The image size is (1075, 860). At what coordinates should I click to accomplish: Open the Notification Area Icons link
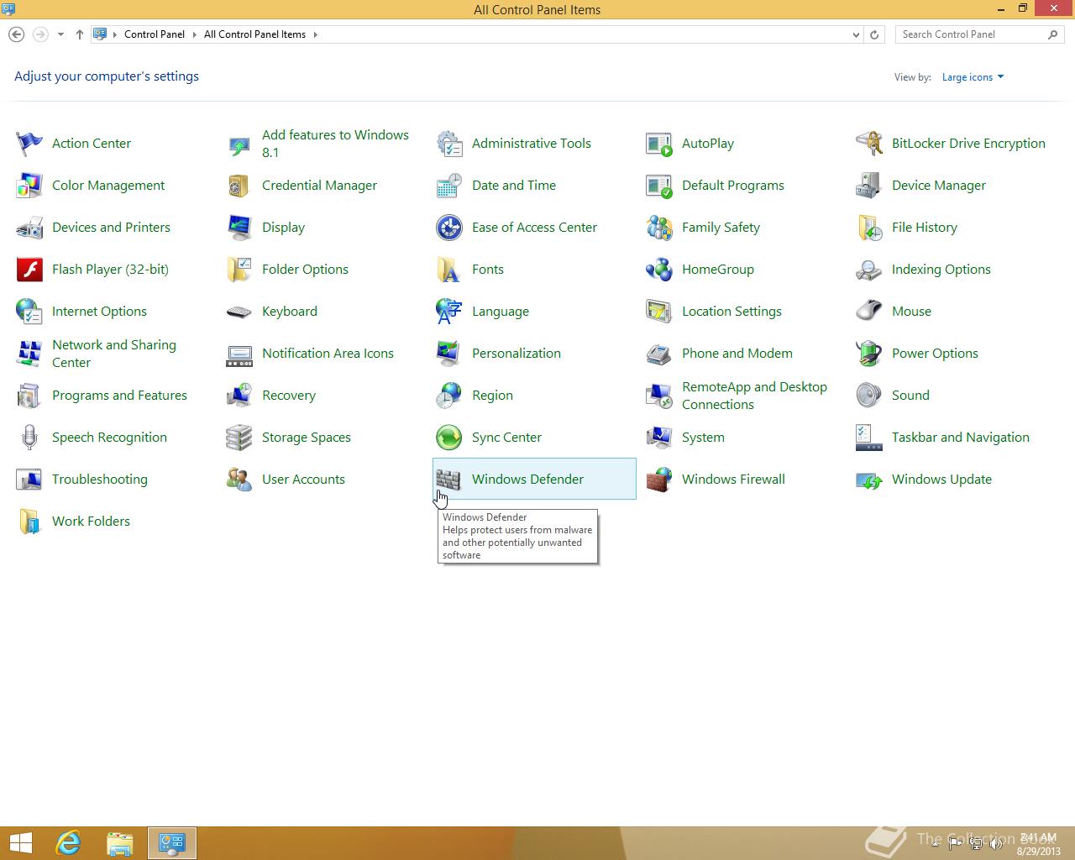pyautogui.click(x=328, y=354)
